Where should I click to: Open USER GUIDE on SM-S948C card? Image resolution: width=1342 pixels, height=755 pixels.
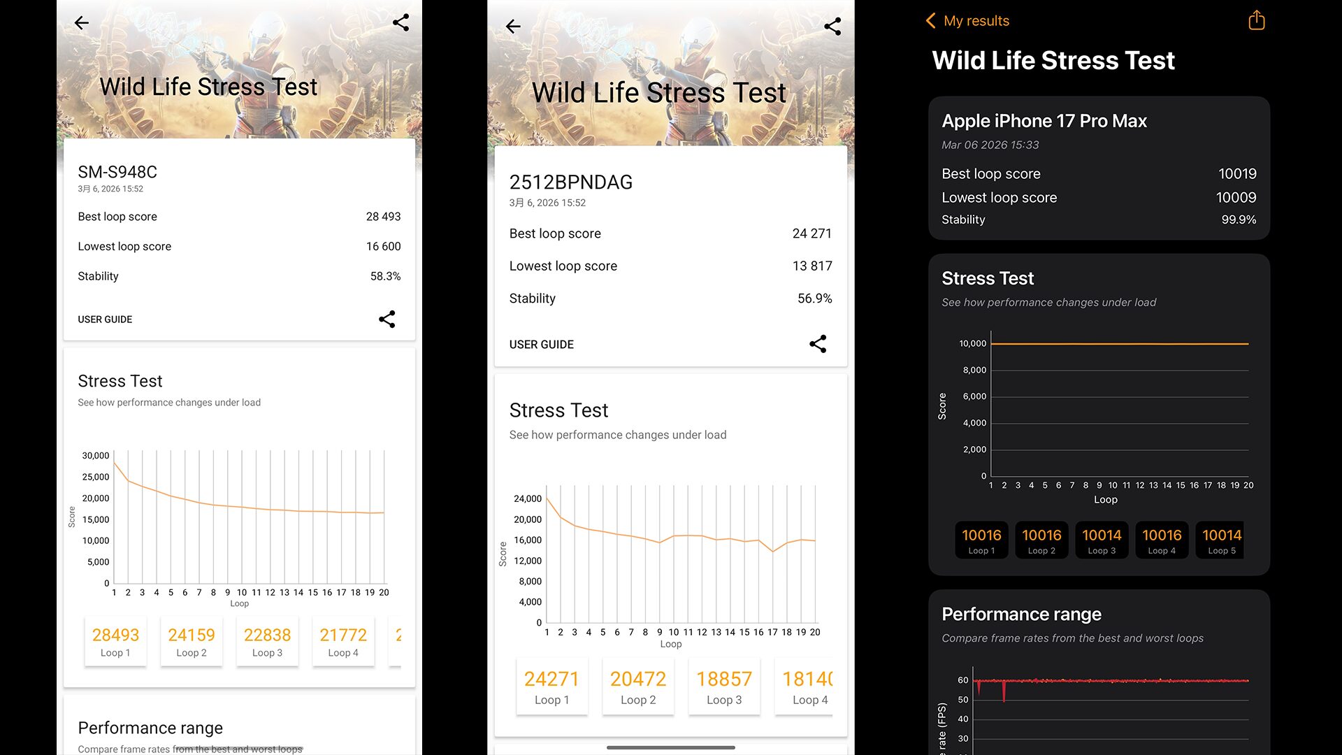[105, 319]
